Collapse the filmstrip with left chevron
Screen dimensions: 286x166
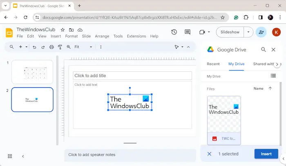23,156
